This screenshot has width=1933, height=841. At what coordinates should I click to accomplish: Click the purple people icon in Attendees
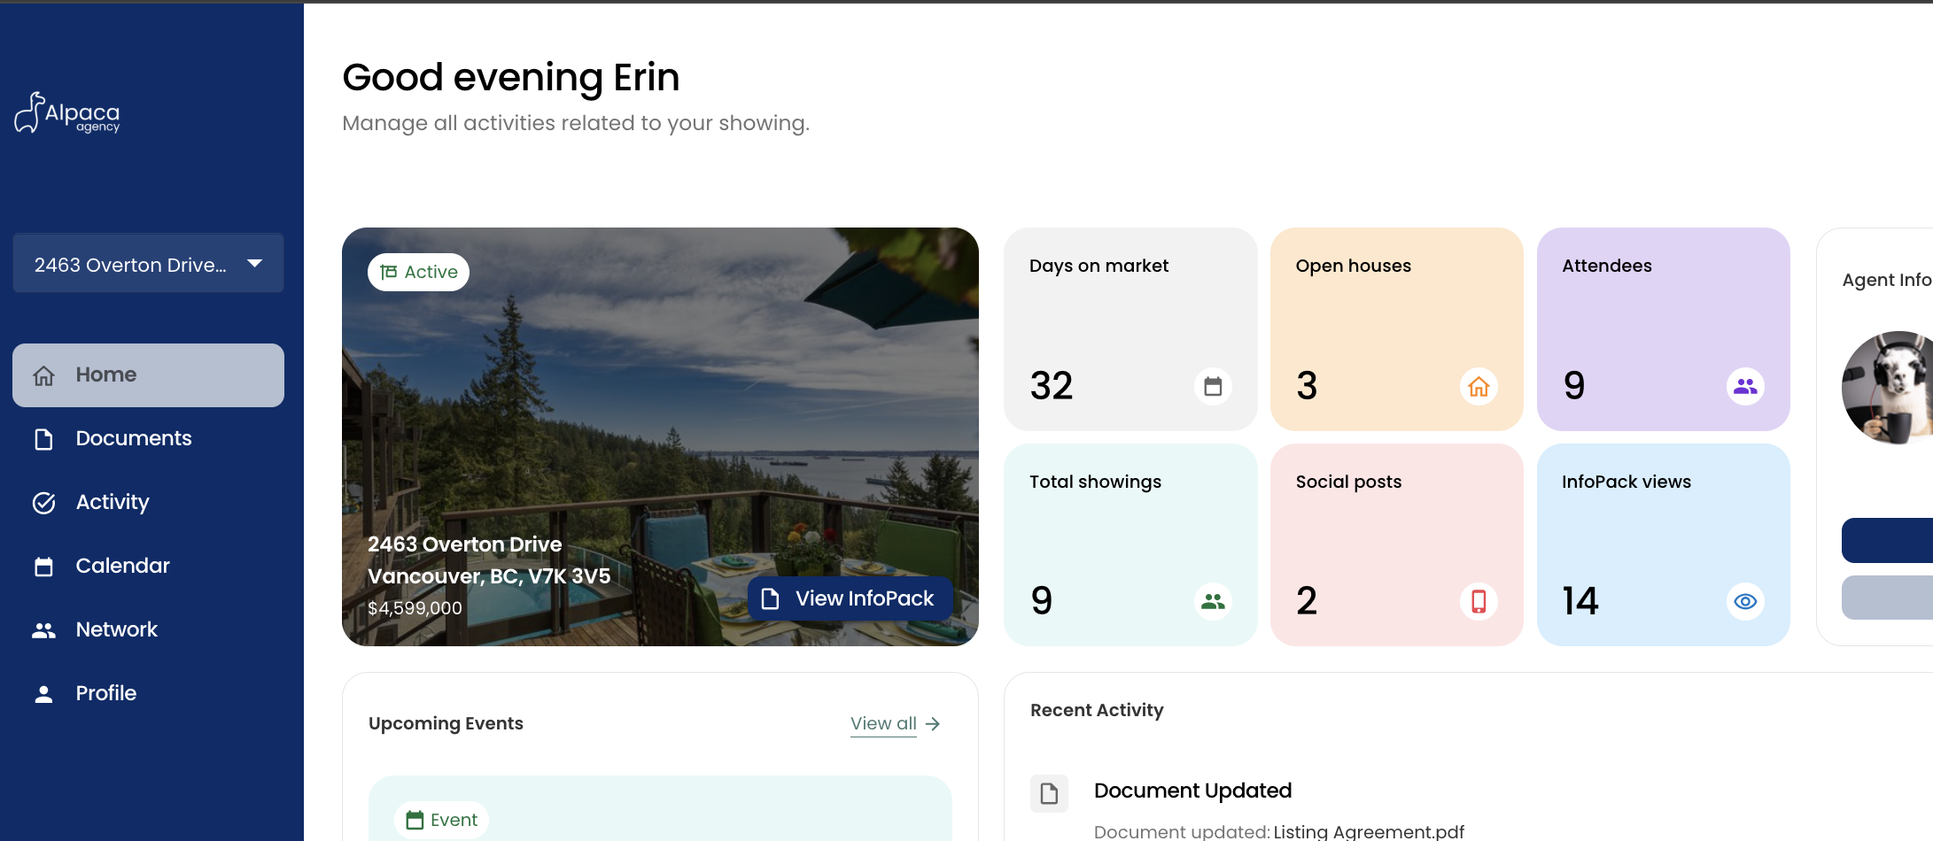(1745, 386)
